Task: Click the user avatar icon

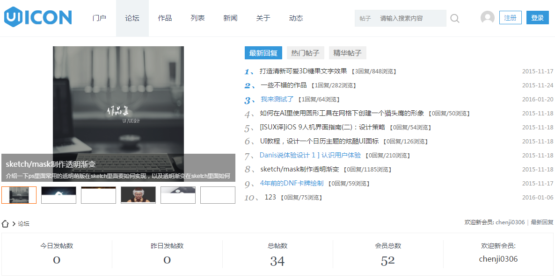Action: [x=487, y=18]
